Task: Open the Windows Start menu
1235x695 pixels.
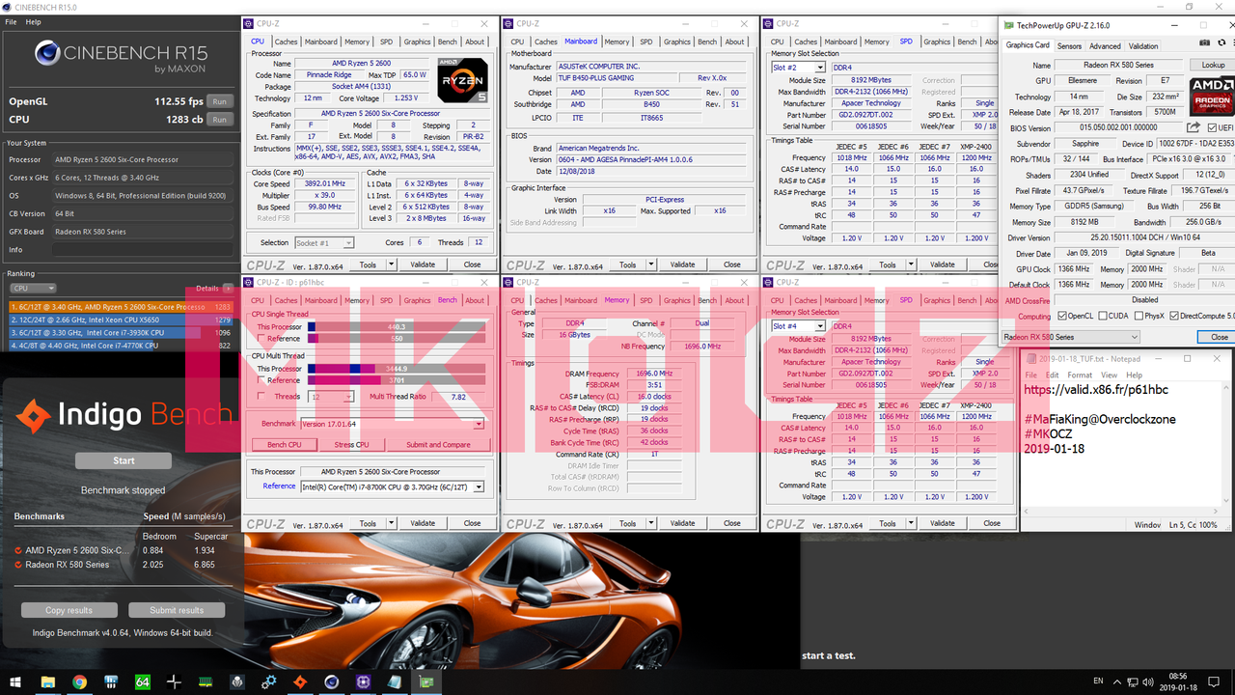Action: point(15,681)
